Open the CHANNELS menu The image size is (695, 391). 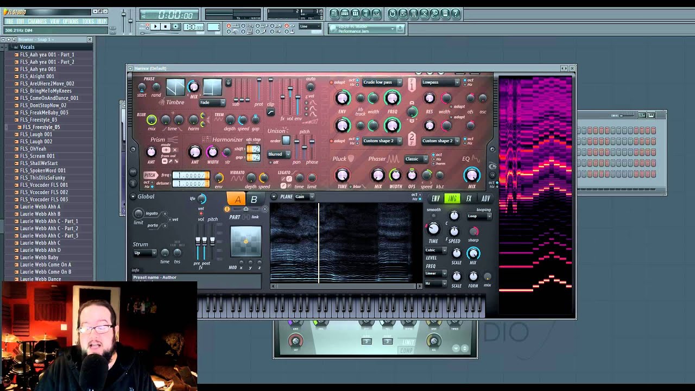(37, 21)
